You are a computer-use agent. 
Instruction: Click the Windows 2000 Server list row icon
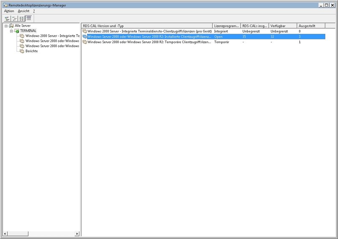point(85,31)
